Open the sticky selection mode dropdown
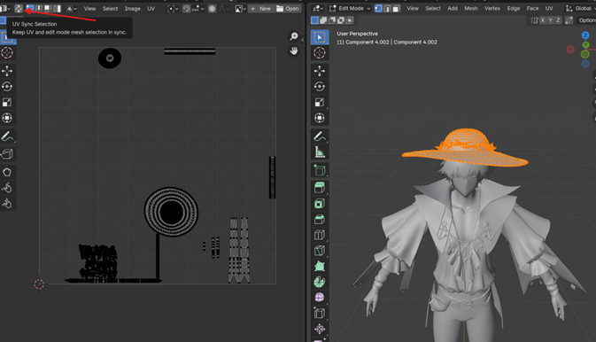The image size is (596, 342). click(x=72, y=8)
